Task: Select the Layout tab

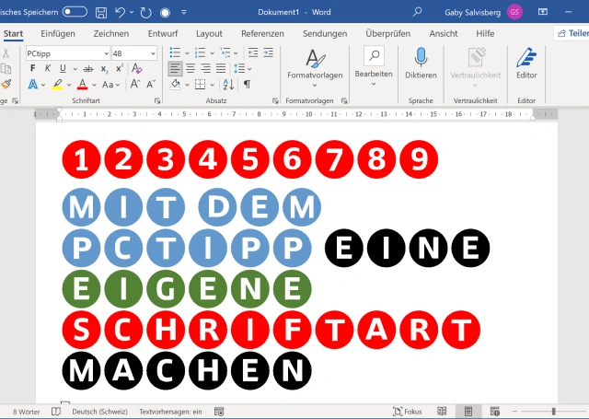Action: 209,33
